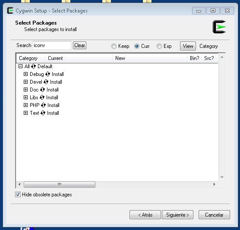Collapse the All root tree node
240x230 pixels.
20,66
